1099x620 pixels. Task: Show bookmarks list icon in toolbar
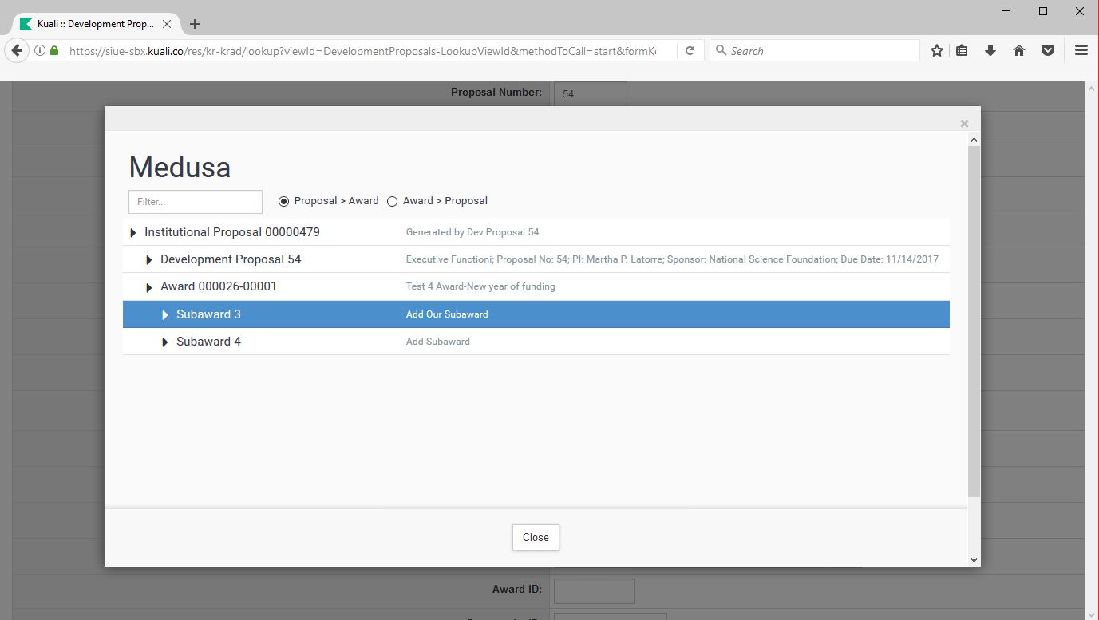pos(962,50)
